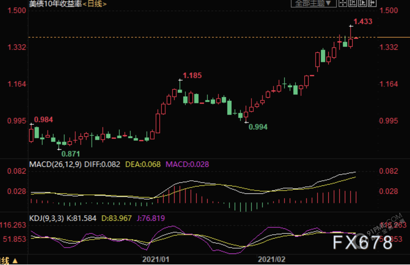Click the 2021/01 date marker
Viewport: 410px width, 265px height.
pyautogui.click(x=156, y=260)
